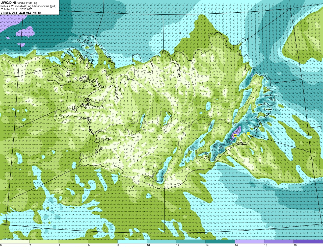Click the "UWC/DINI" title text
The width and height of the screenshot is (323, 247).
click(x=8, y=2)
